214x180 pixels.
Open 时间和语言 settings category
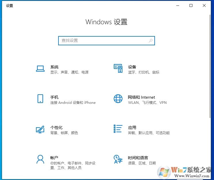[x=138, y=158]
